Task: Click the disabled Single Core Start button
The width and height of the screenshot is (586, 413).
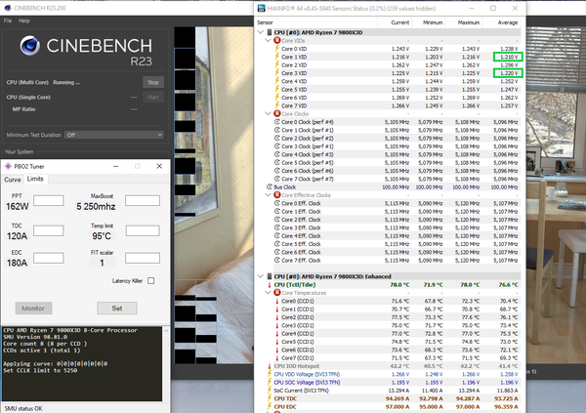Action: (153, 98)
